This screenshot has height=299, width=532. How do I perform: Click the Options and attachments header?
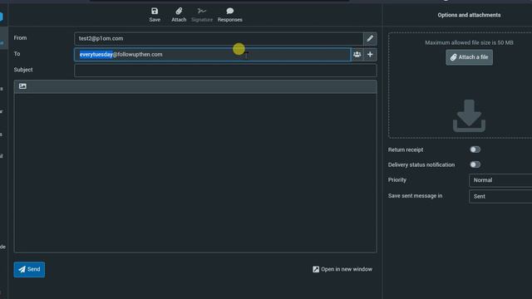point(469,15)
